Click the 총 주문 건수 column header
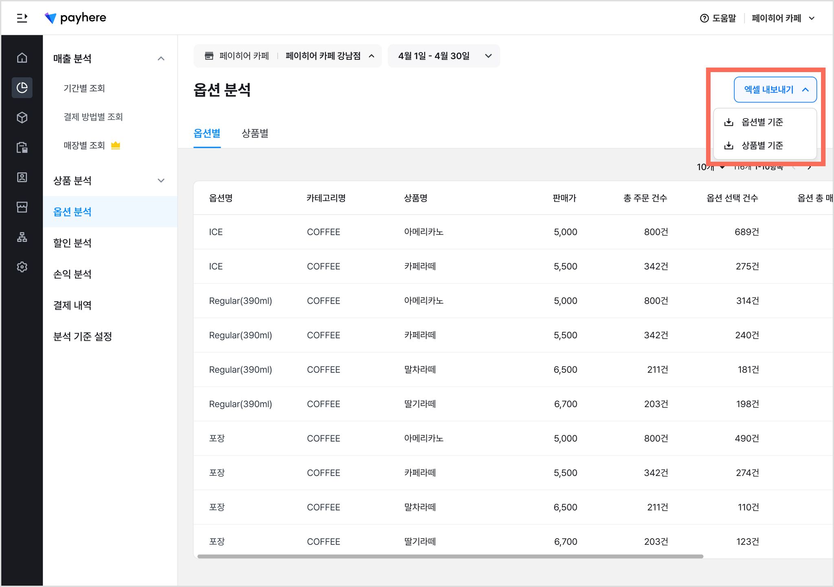The width and height of the screenshot is (834, 587). [645, 198]
